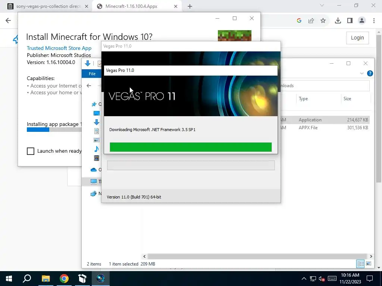The image size is (382, 286).
Task: Open the Music note icon in Explorer sidebar
Action: [x=97, y=149]
